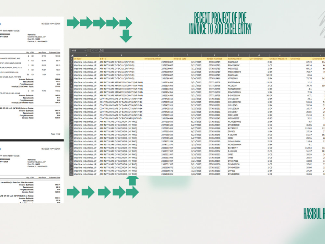
Task: Click the 'Vendor' header cell
Action: tap(86, 59)
